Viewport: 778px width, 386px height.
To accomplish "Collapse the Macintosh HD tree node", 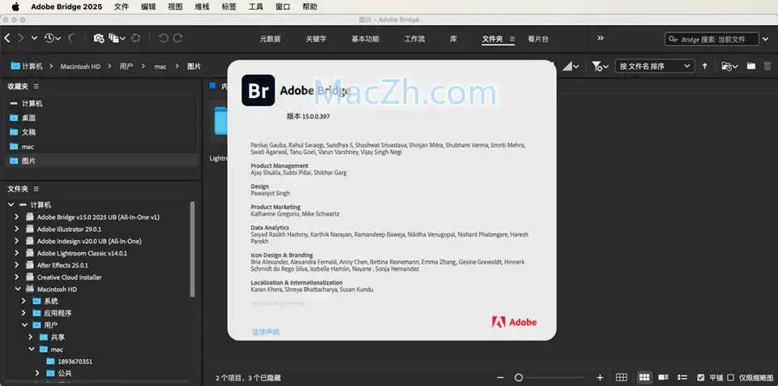I will (x=17, y=289).
